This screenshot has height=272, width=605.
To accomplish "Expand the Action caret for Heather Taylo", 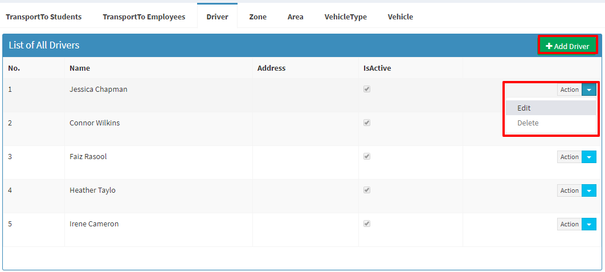I will [589, 190].
